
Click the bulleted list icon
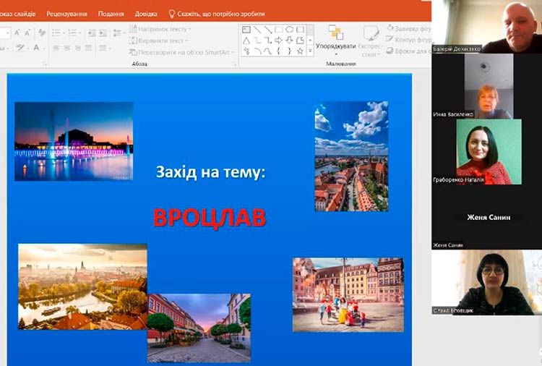[56, 33]
